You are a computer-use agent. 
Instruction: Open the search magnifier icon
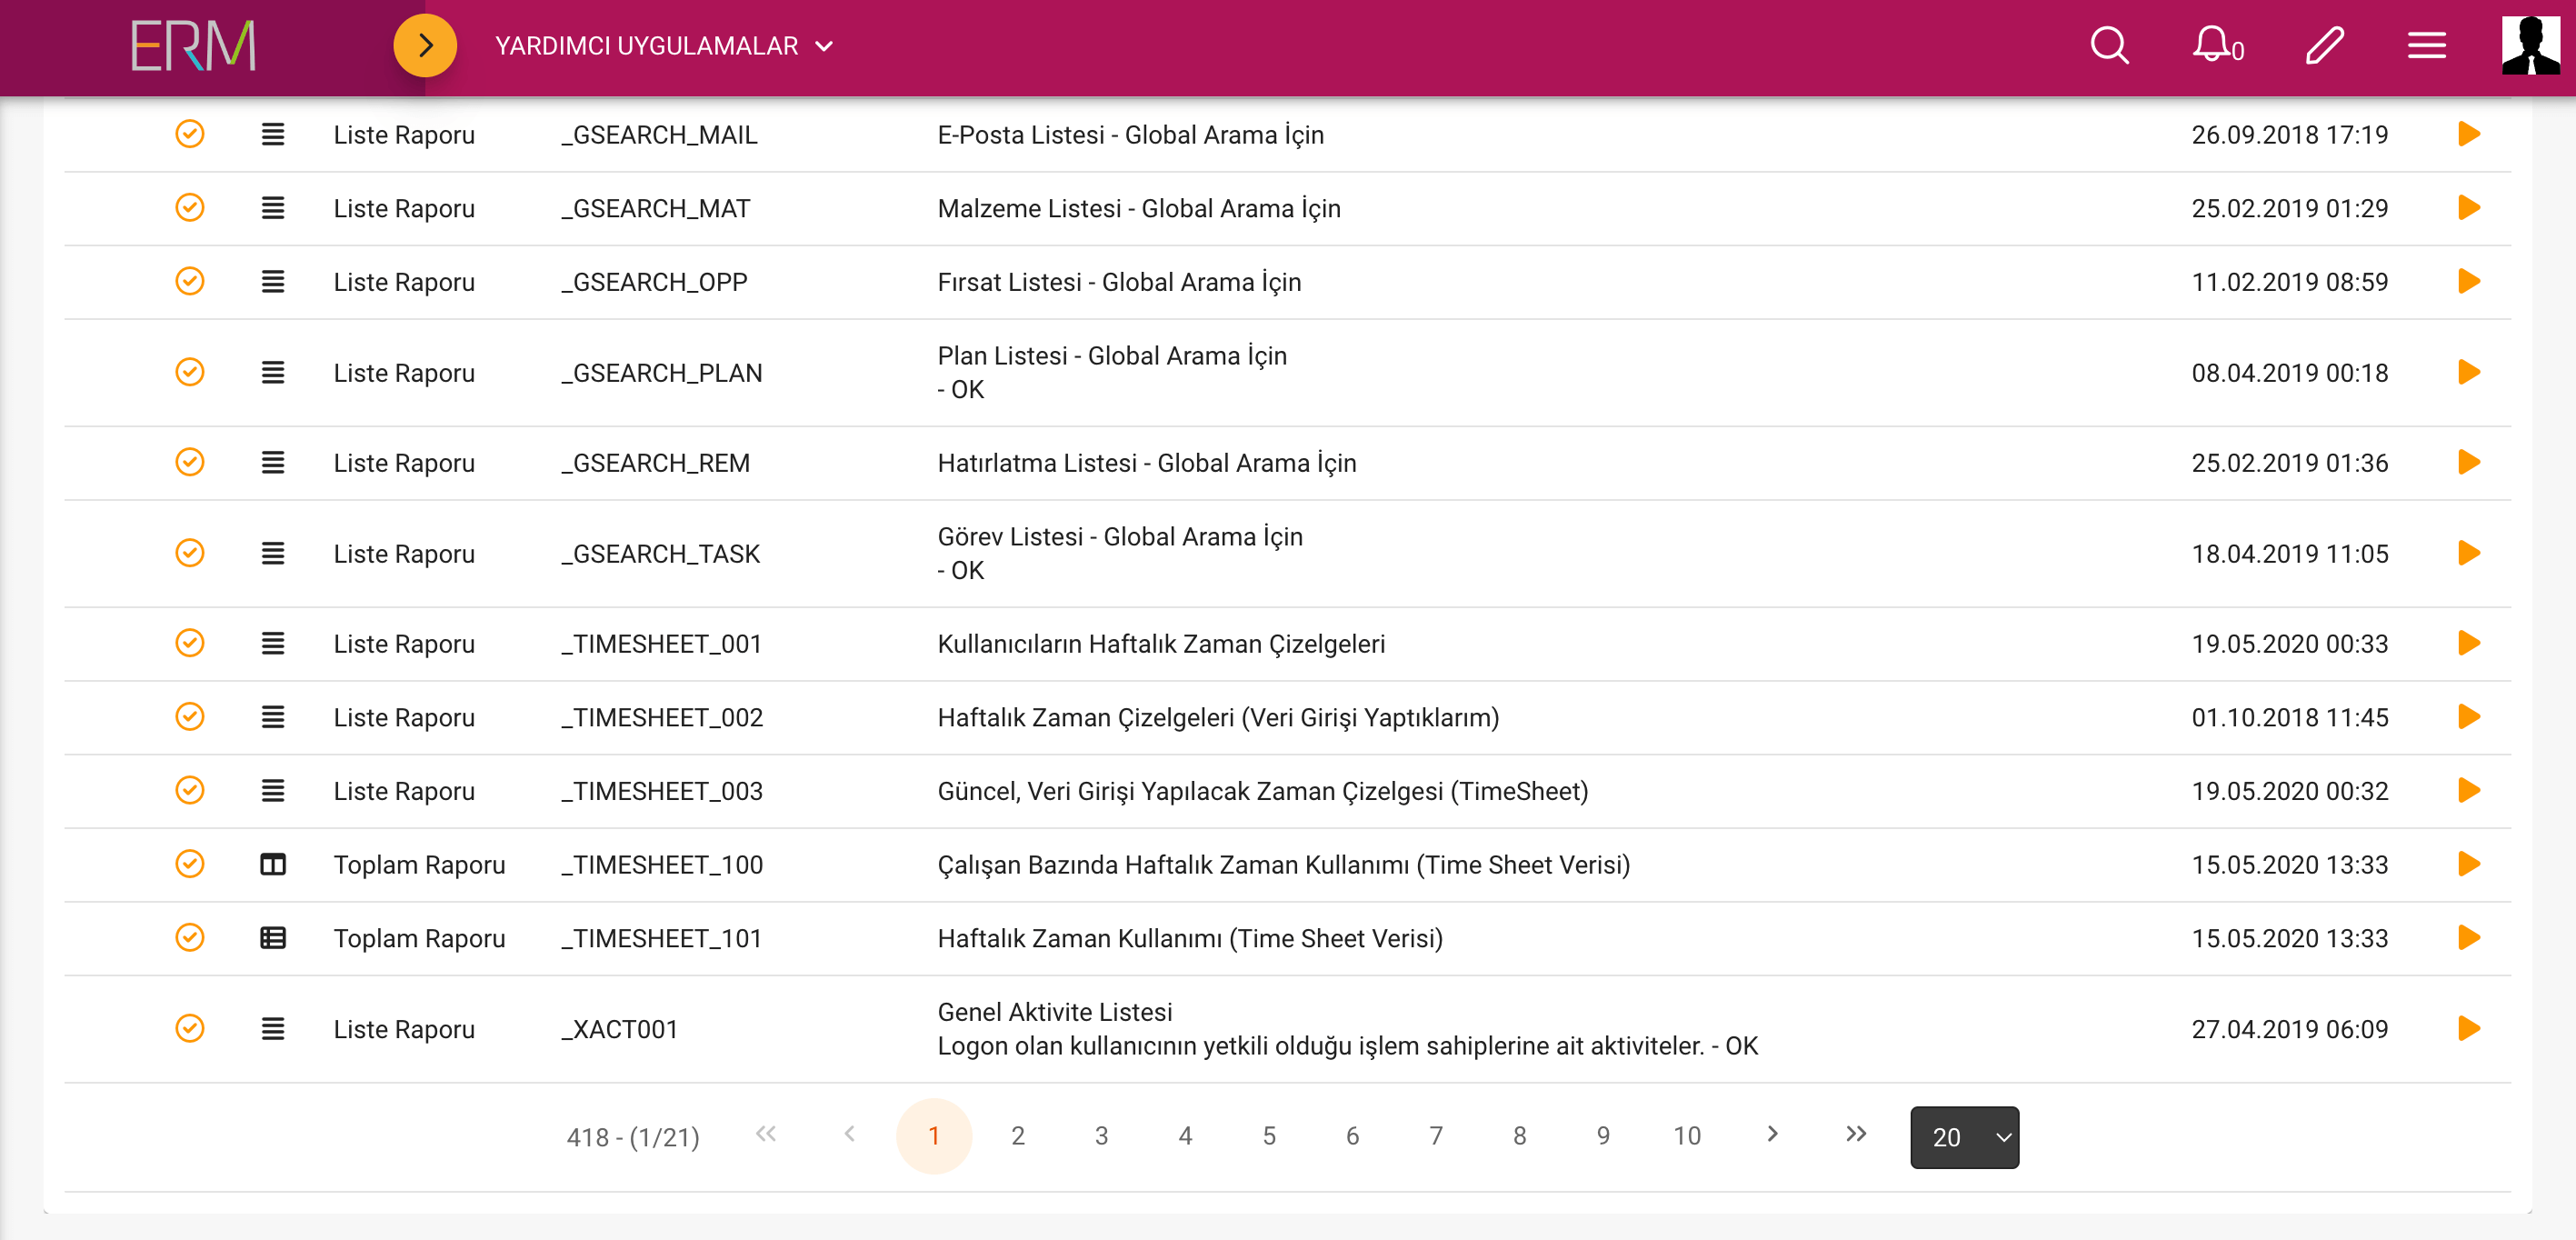tap(2108, 46)
